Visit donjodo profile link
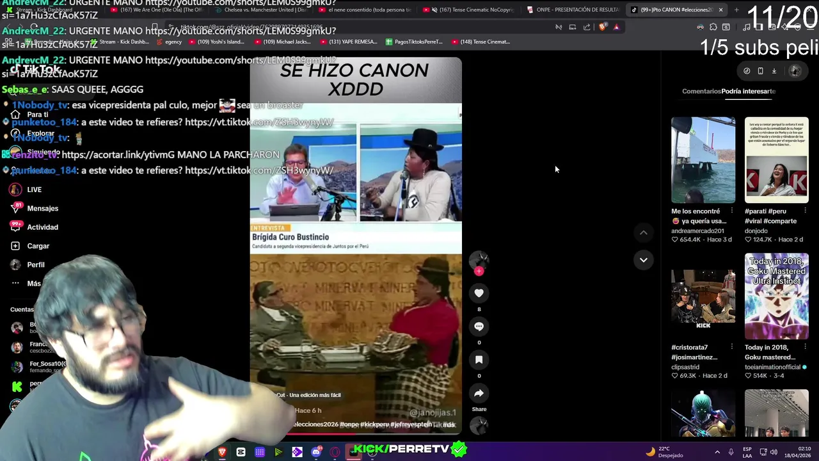Image resolution: width=819 pixels, height=461 pixels. click(x=756, y=230)
